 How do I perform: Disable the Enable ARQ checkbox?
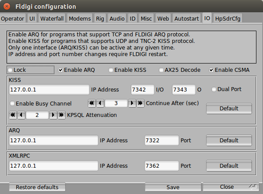click(x=61, y=70)
